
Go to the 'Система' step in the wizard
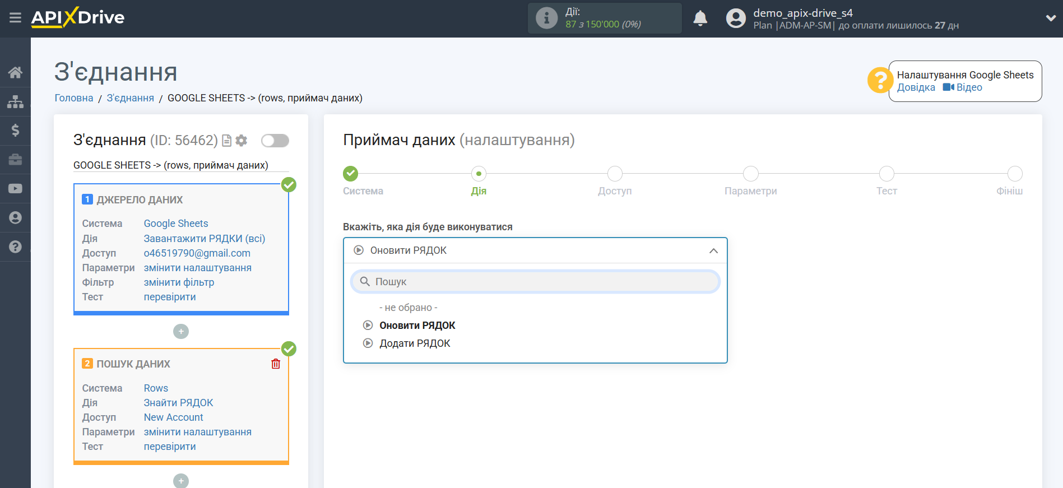[351, 174]
